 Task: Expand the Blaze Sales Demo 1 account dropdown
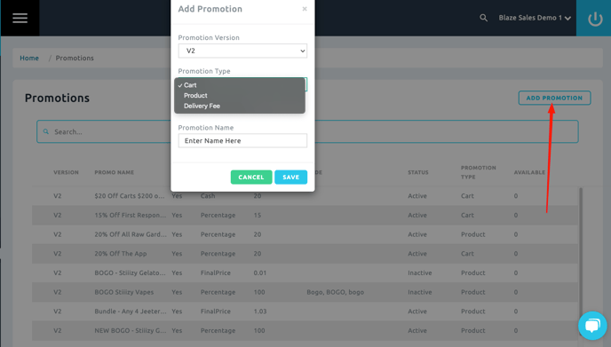click(535, 18)
